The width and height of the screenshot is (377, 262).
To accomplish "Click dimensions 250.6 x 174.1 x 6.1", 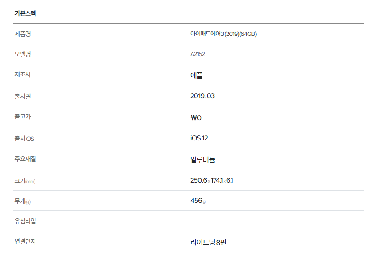I will [211, 180].
